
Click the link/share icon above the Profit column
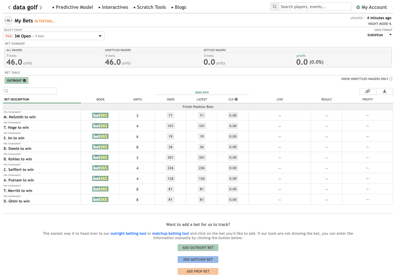click(x=367, y=91)
